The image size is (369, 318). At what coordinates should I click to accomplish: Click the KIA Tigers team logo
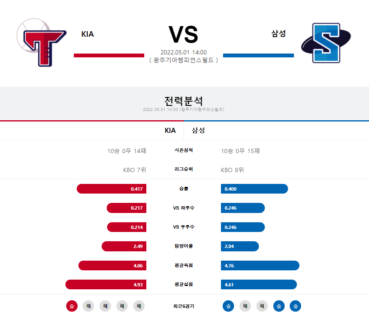point(41,42)
